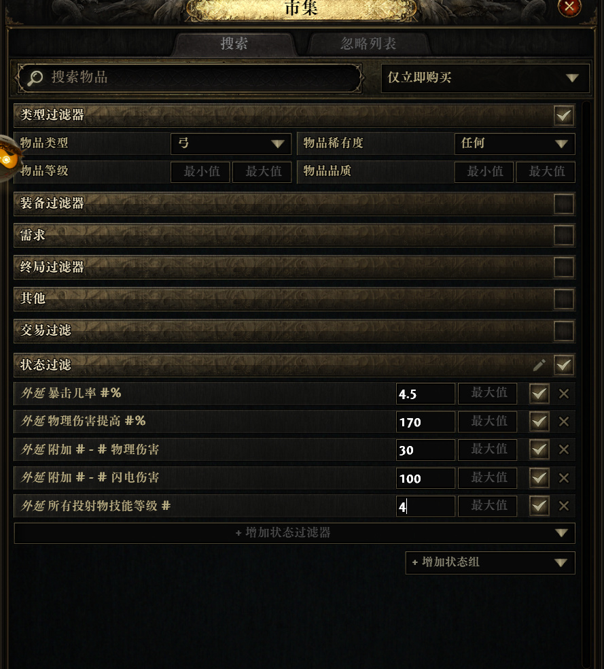Remove the 附加物理伤害 filter via X
604x669 pixels.
tap(563, 449)
